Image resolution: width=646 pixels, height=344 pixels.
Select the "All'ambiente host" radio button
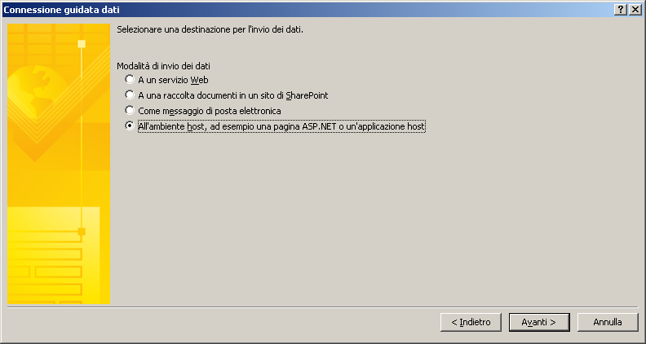tap(130, 126)
